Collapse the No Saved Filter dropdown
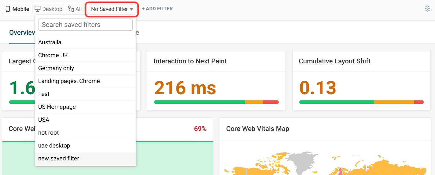This screenshot has height=175, width=435. tap(112, 9)
